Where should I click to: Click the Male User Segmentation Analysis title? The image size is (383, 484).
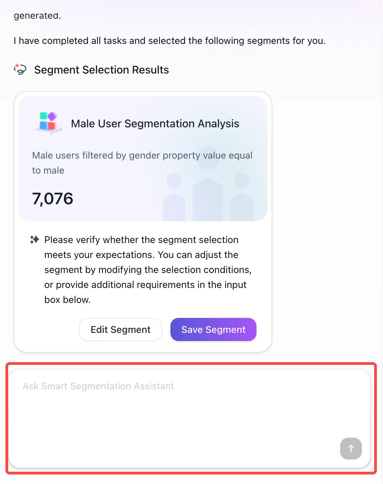tap(155, 124)
